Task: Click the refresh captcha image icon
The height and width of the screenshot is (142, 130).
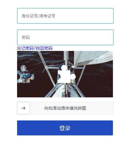Action: 108,56
